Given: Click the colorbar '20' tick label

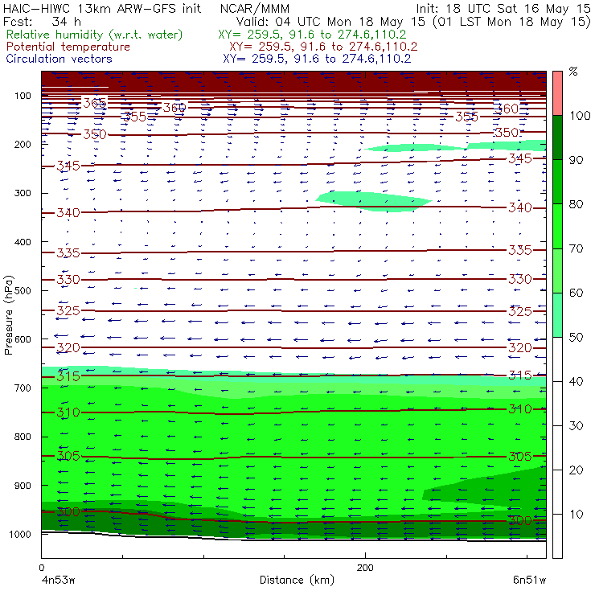Looking at the screenshot, I should pyautogui.click(x=576, y=470).
